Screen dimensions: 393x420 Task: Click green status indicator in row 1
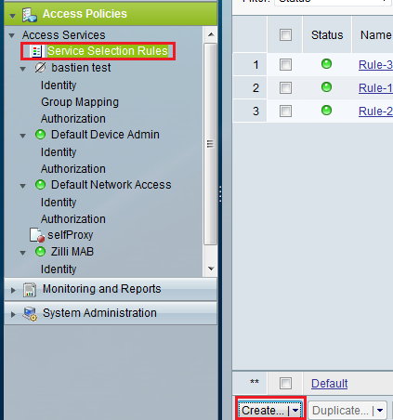pos(326,64)
